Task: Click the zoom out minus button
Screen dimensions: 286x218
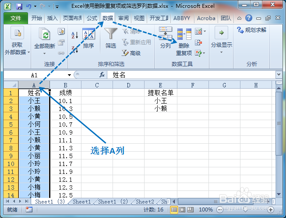Action: pos(219,210)
